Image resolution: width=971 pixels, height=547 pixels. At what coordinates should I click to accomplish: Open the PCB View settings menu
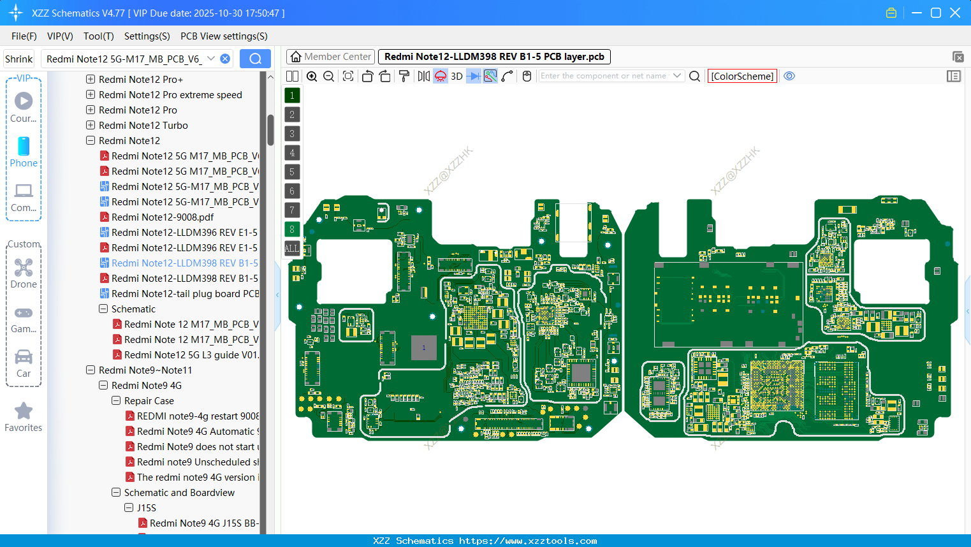click(223, 36)
